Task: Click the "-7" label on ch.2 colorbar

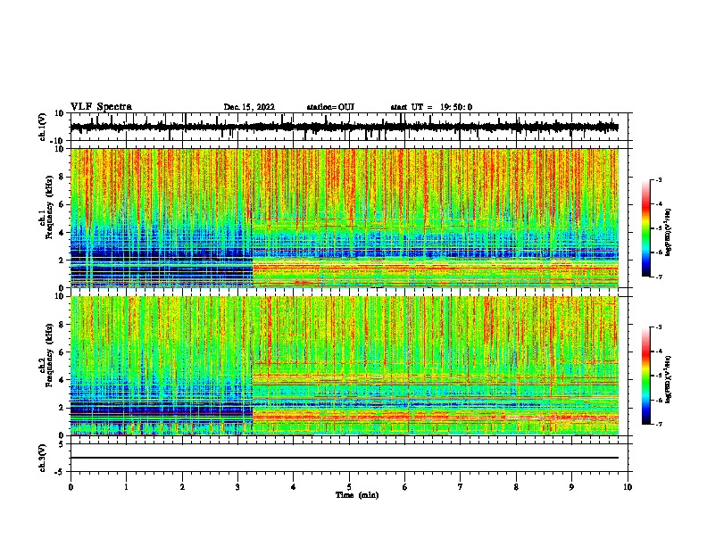Action: [x=659, y=424]
